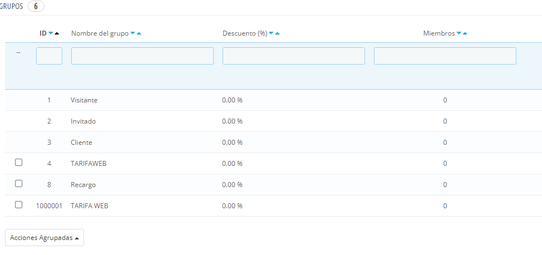Sort Nombre del grupo descending arrow
The width and height of the screenshot is (542, 255).
pos(133,33)
